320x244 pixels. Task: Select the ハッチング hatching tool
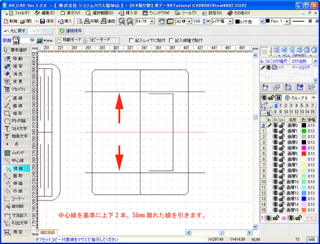tap(16, 153)
